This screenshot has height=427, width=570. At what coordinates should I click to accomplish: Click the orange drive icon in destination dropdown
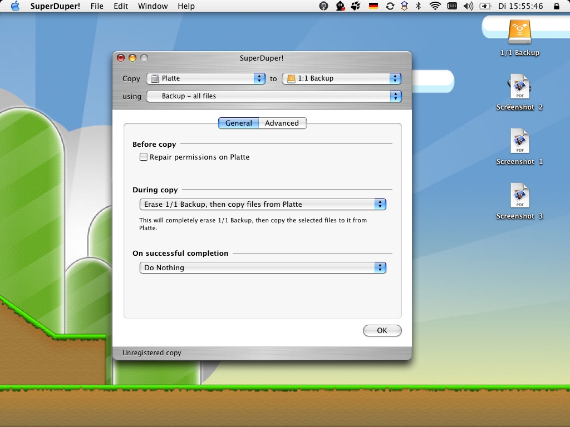(x=291, y=78)
